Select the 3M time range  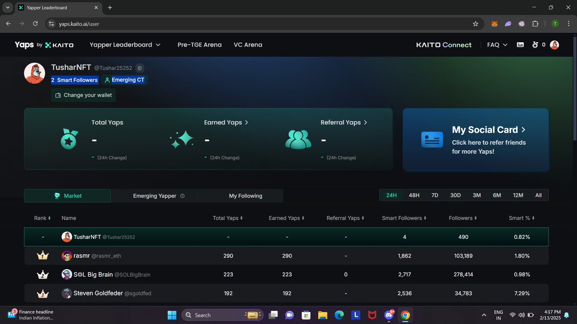click(x=477, y=195)
